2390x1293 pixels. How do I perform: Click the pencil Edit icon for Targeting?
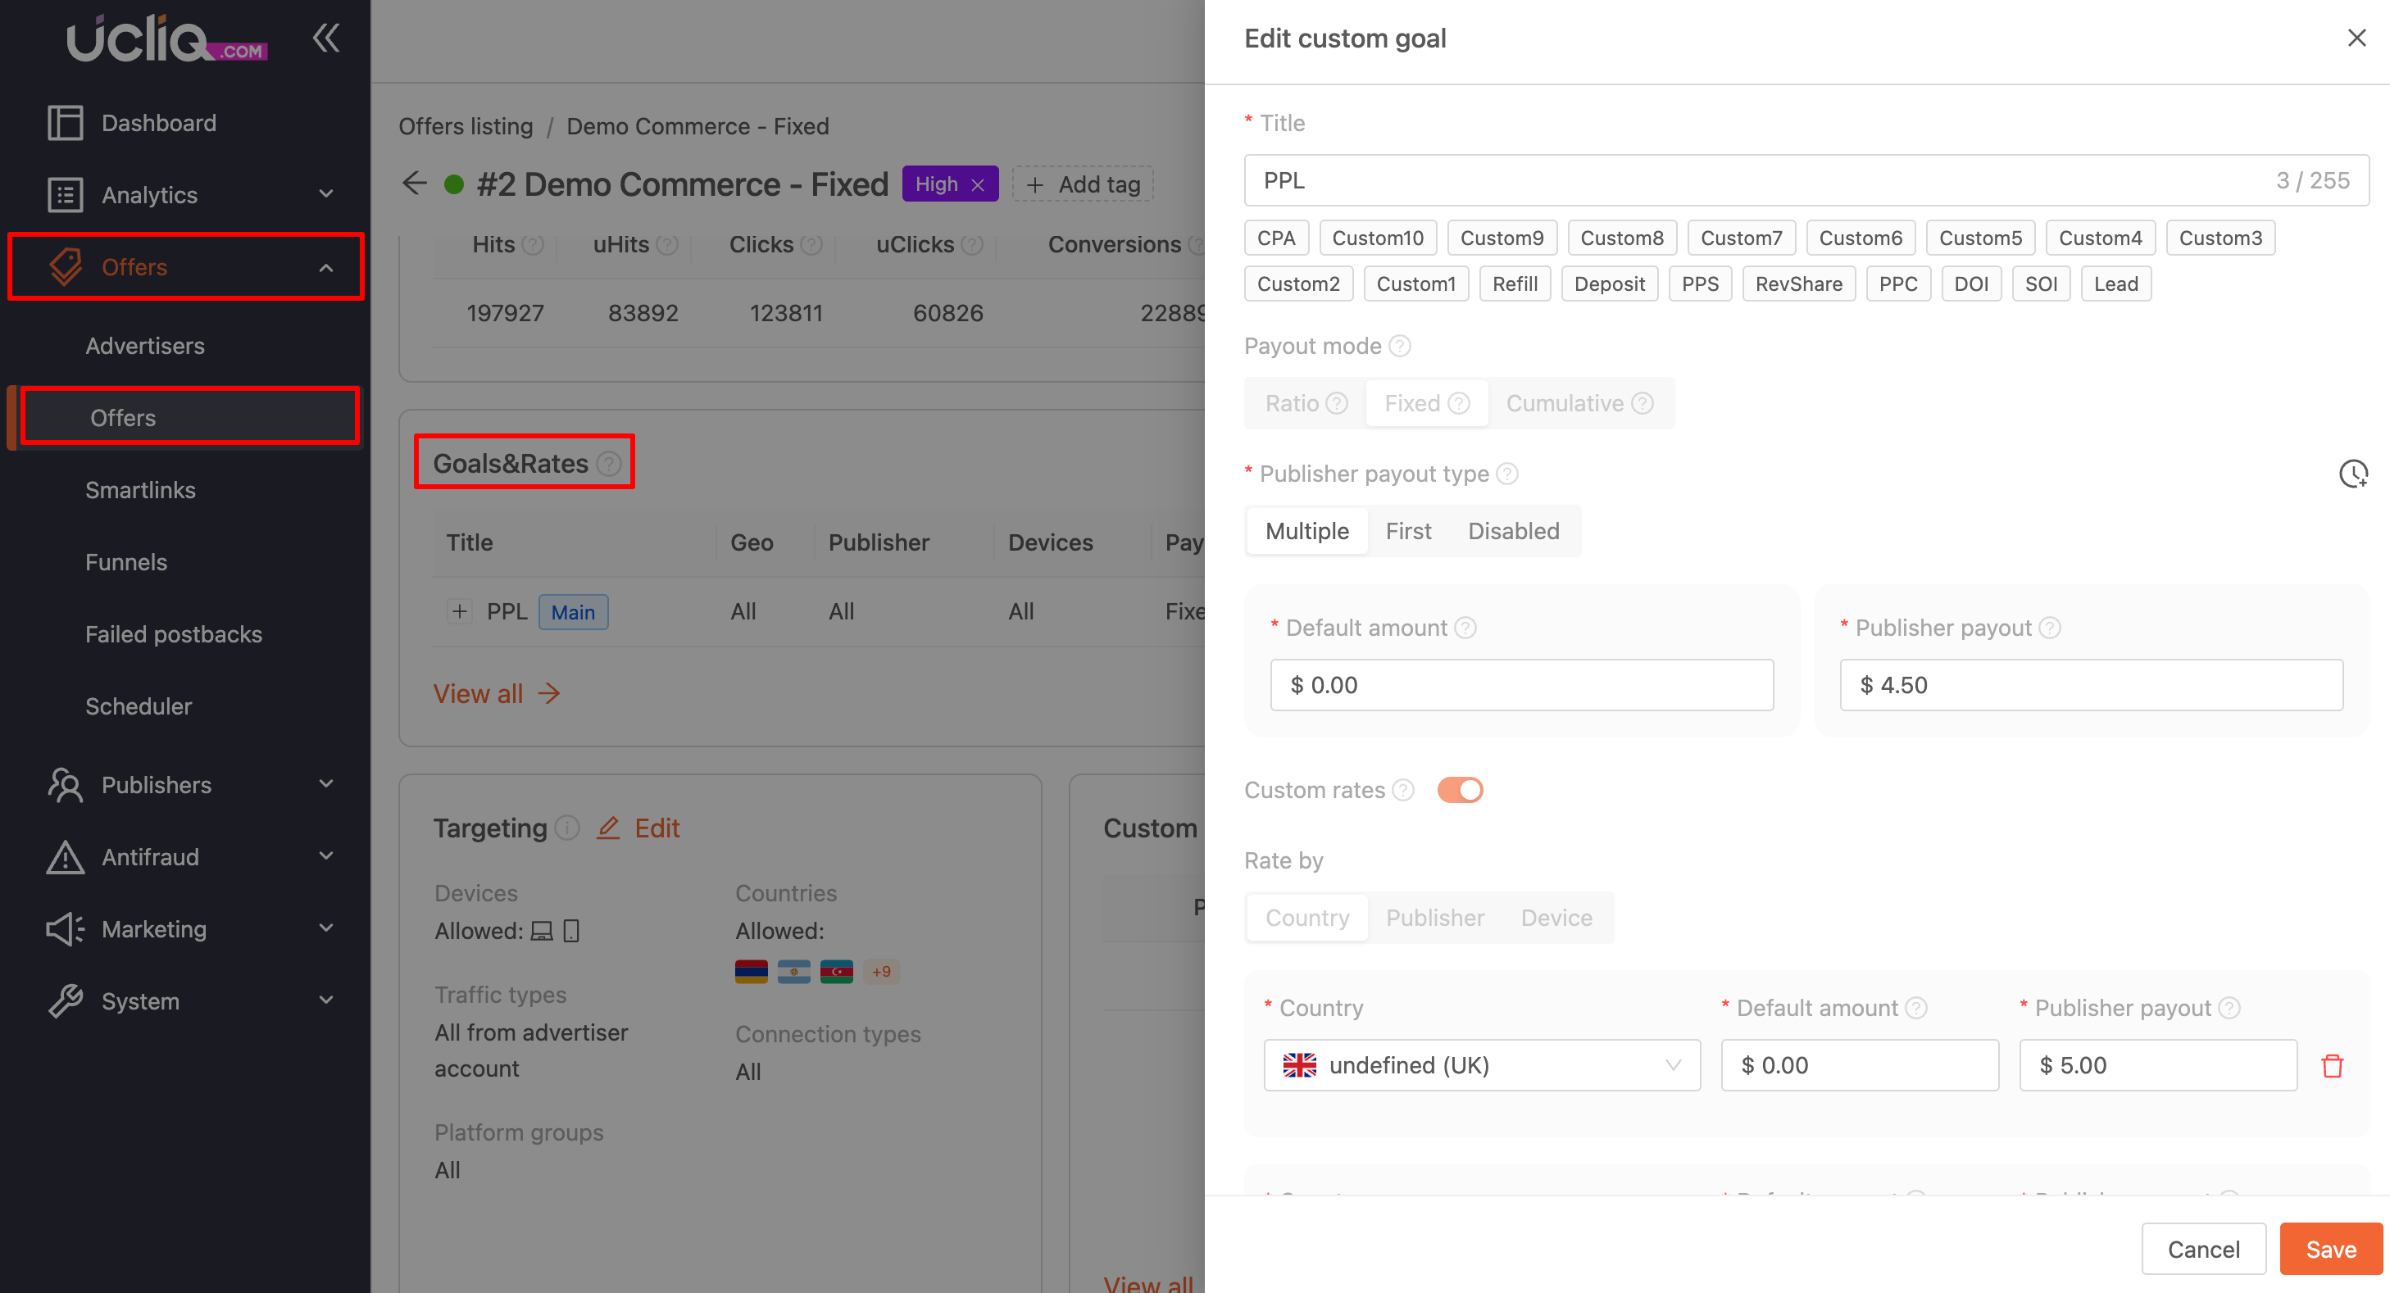tap(607, 828)
